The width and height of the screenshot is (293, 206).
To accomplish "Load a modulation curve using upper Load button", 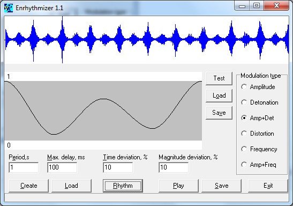I will (x=219, y=95).
